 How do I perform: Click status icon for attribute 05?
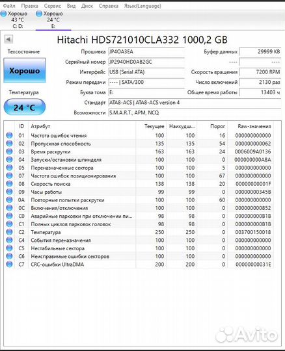coord(9,168)
